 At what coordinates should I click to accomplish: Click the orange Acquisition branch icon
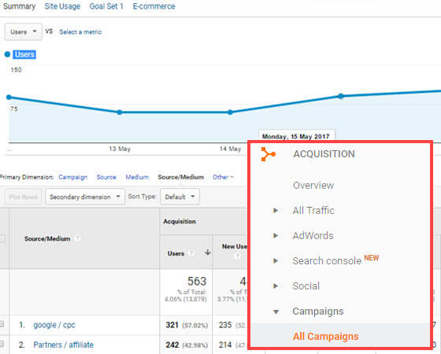(268, 154)
